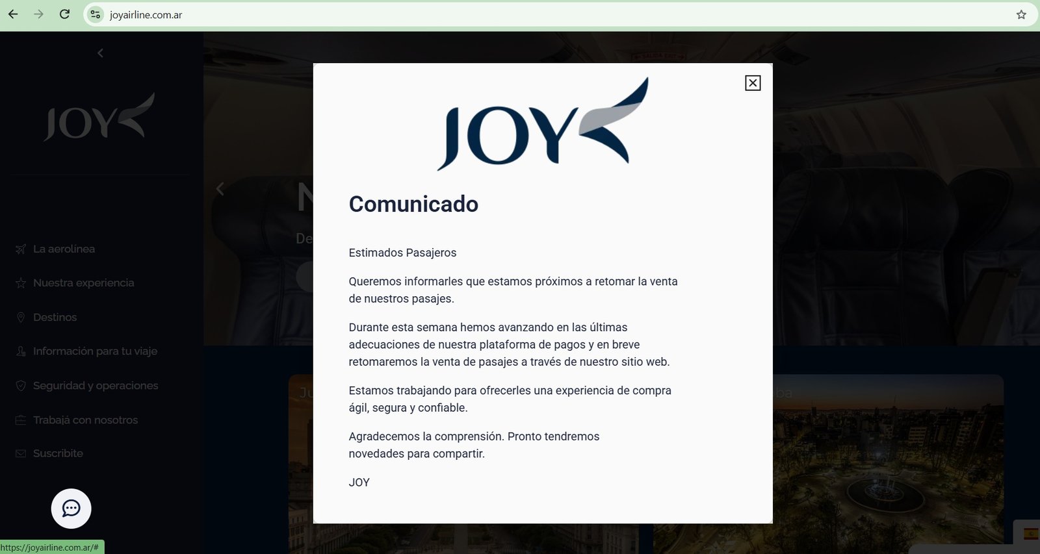Click the JOY logo in the sidebar
Image resolution: width=1040 pixels, height=554 pixels.
pyautogui.click(x=99, y=117)
